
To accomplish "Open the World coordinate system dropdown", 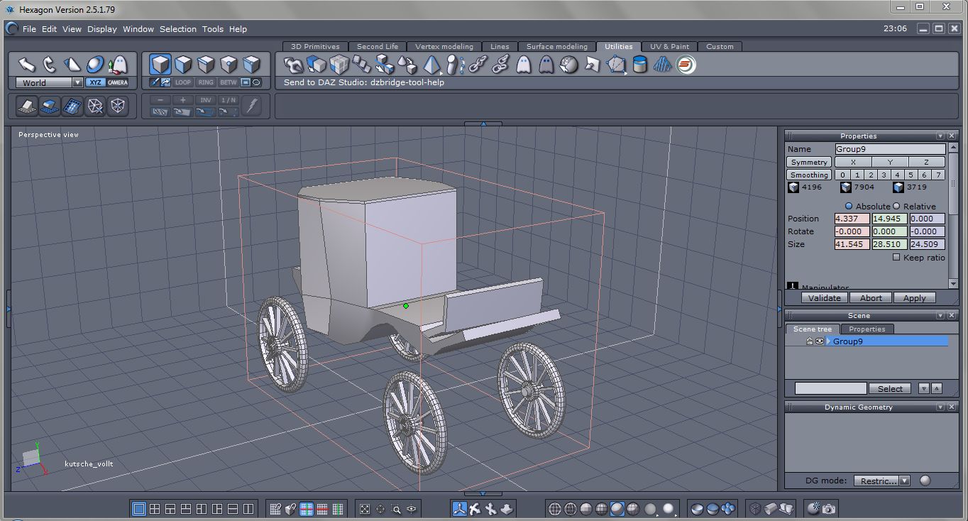I will (x=77, y=82).
